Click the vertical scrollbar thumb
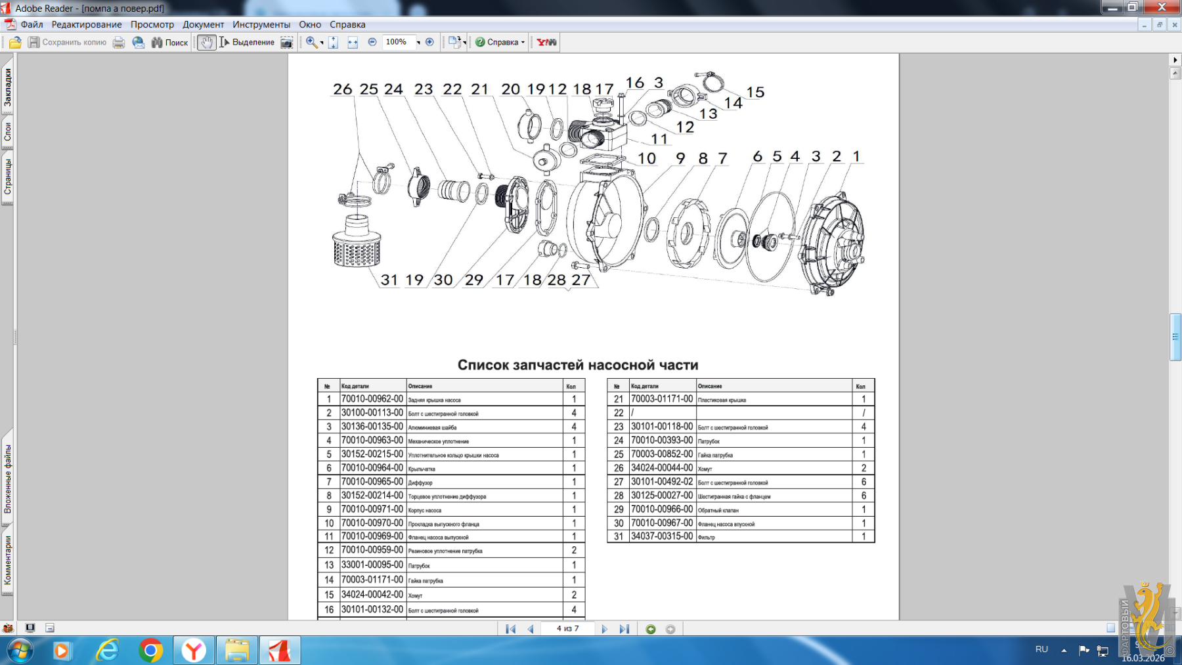Screen dimensions: 1182x665 (1175, 337)
